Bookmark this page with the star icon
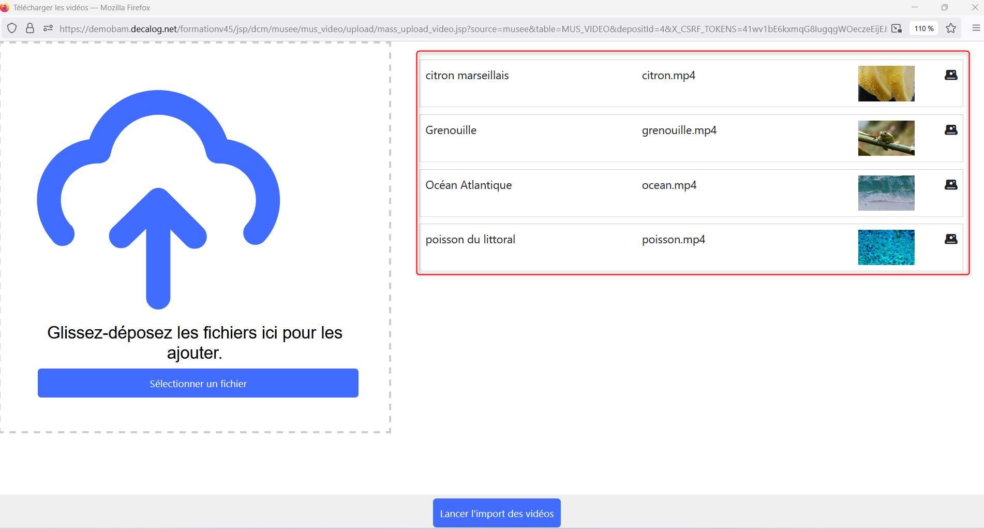 point(950,28)
